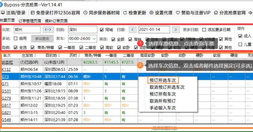This screenshot has height=132, width=253.
Task: Toggle the 高软 hide checkbox
Action: coord(102,47)
